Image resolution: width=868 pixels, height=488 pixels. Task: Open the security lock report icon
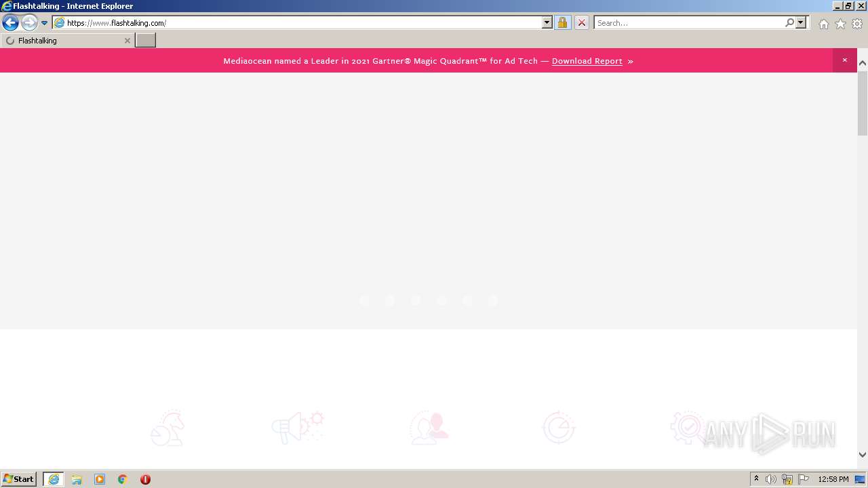[x=562, y=23]
